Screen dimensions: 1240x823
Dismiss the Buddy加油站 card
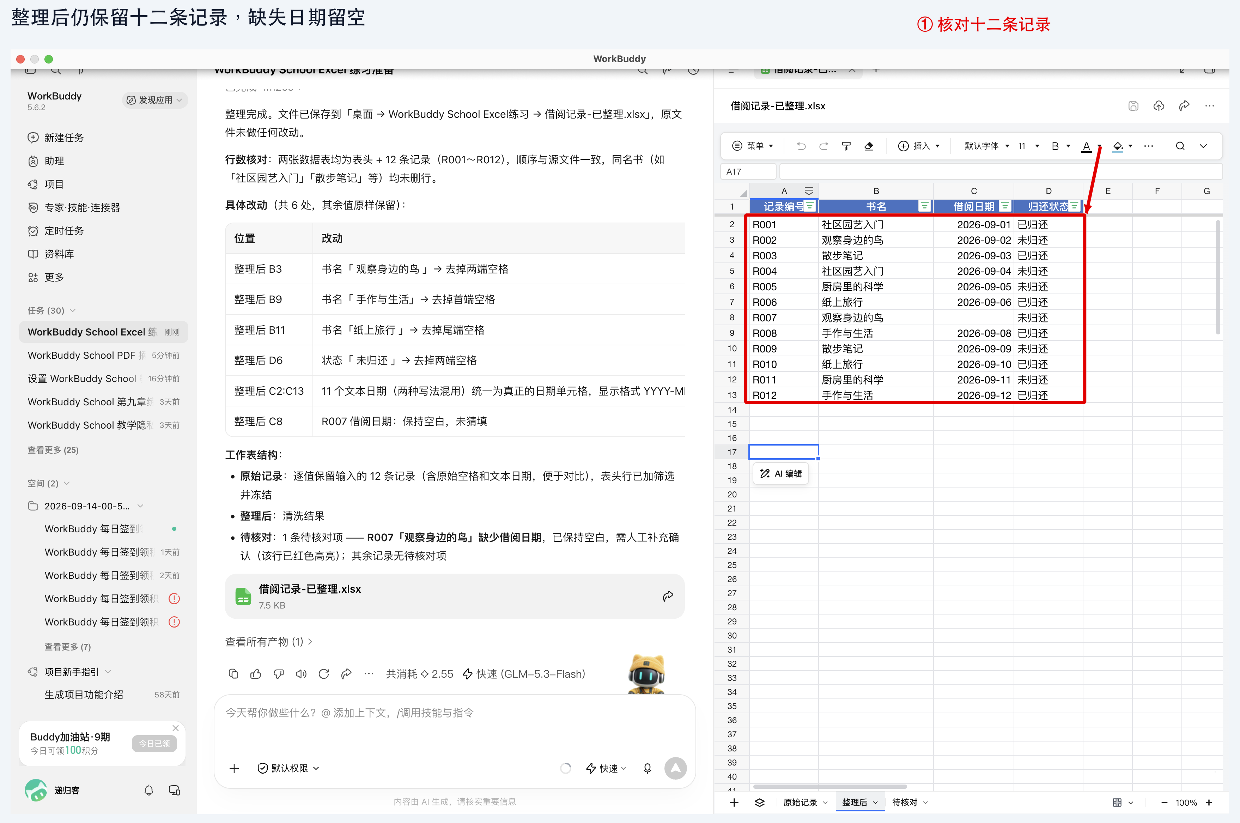coord(176,728)
